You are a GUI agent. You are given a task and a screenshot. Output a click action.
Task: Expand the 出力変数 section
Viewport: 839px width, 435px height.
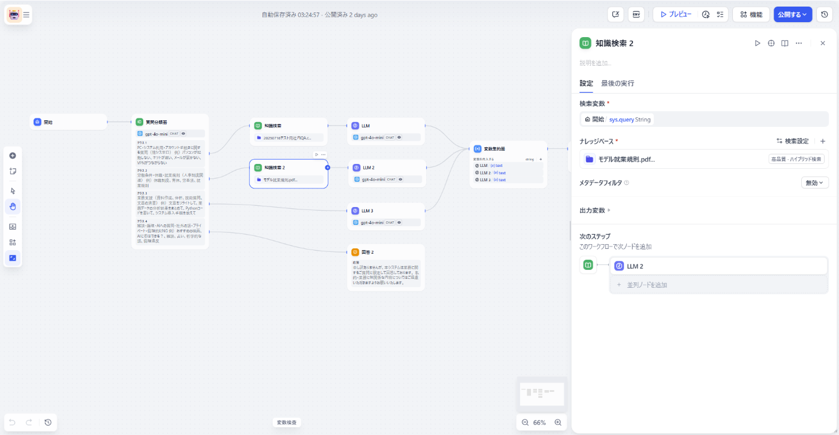point(596,210)
